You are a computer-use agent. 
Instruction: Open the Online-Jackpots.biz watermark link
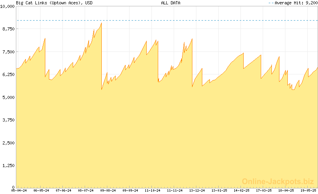click(x=275, y=181)
